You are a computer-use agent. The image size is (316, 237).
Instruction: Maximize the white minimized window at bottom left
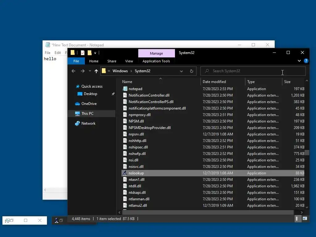(26, 220)
